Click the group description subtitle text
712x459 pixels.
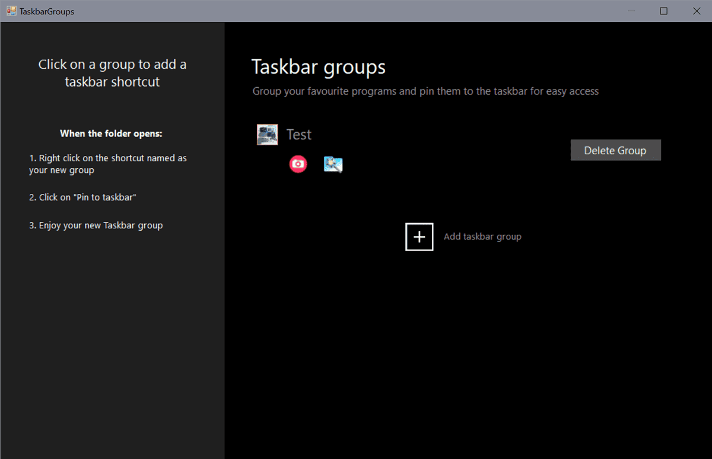pos(425,91)
